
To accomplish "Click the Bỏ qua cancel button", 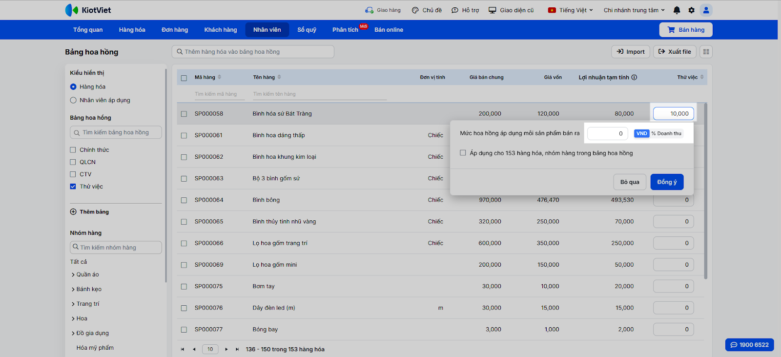I will (x=630, y=182).
